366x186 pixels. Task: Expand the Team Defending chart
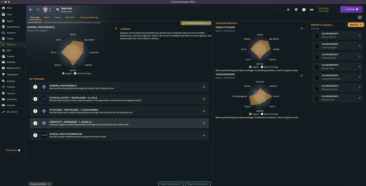click(x=302, y=75)
